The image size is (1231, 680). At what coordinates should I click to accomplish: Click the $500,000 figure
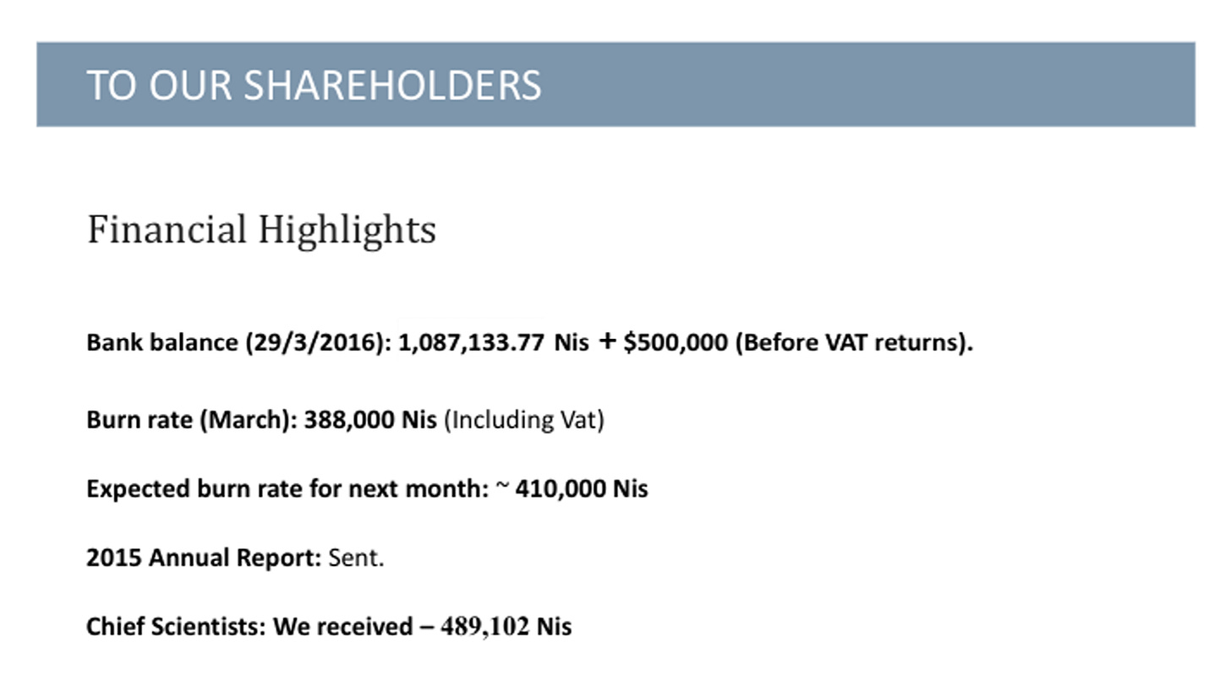676,343
